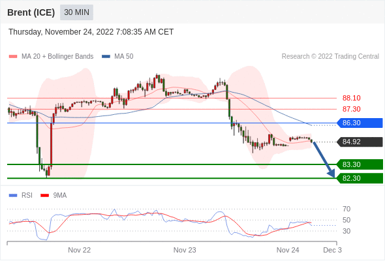
Task: Click the red 9MA legend swatch
Action: [44, 196]
